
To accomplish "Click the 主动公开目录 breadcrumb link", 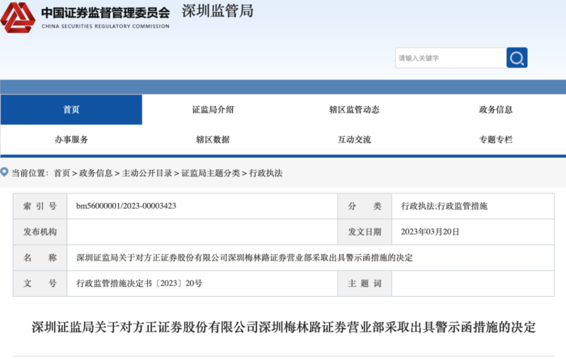I will [x=147, y=173].
